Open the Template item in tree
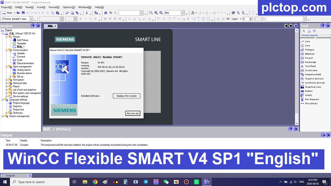 (21, 43)
